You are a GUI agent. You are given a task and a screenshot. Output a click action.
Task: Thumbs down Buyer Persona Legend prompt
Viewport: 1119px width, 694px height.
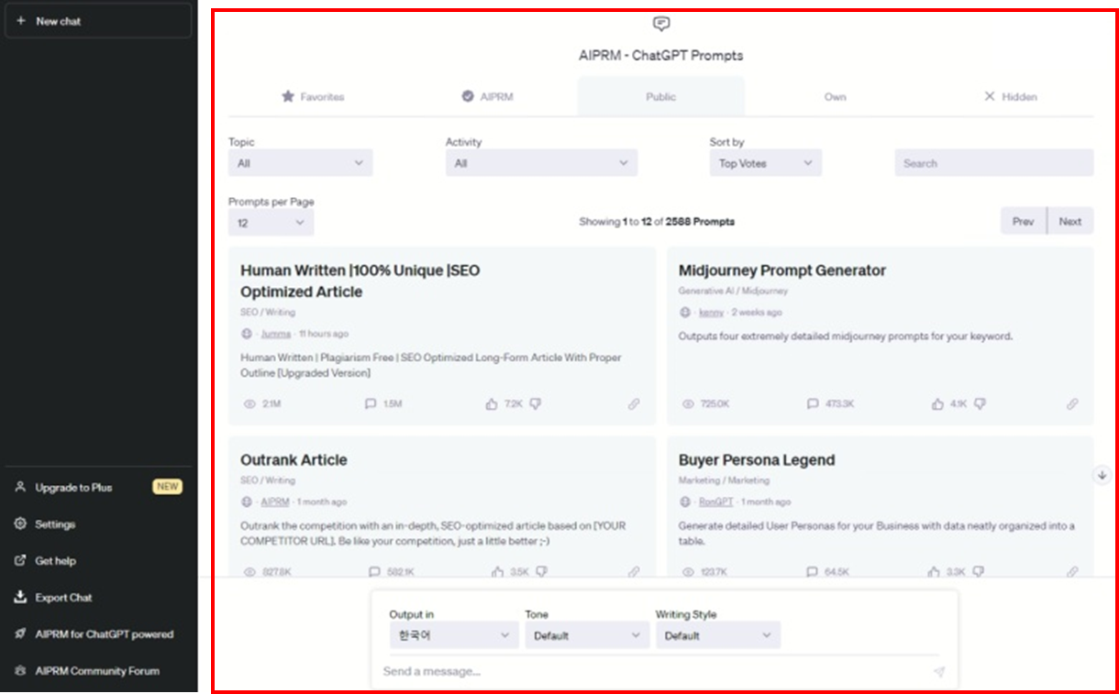tap(979, 571)
